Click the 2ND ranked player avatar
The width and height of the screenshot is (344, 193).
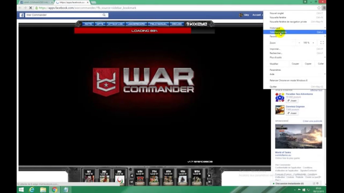click(x=105, y=179)
